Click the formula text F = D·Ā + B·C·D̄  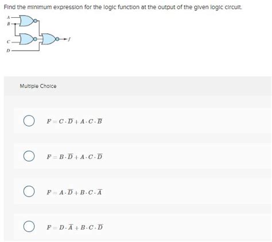tap(75, 227)
